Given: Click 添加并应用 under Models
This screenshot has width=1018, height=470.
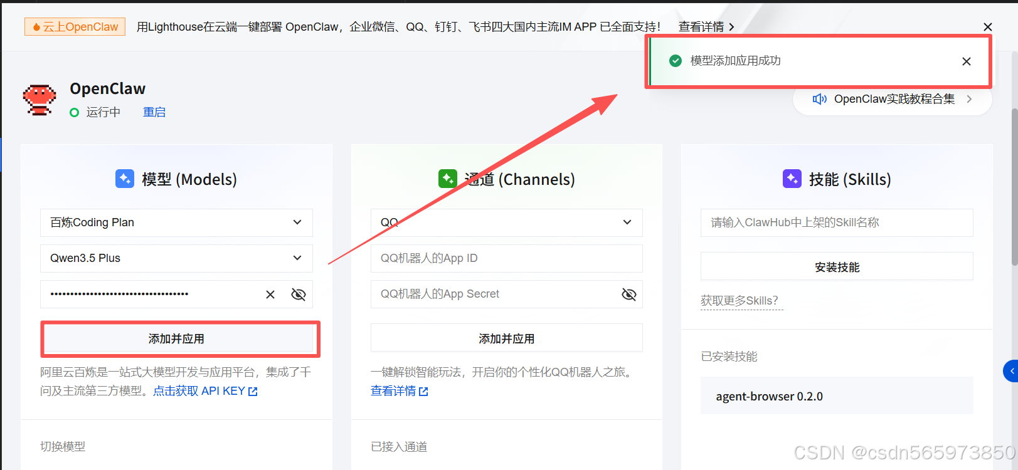Looking at the screenshot, I should pos(176,339).
